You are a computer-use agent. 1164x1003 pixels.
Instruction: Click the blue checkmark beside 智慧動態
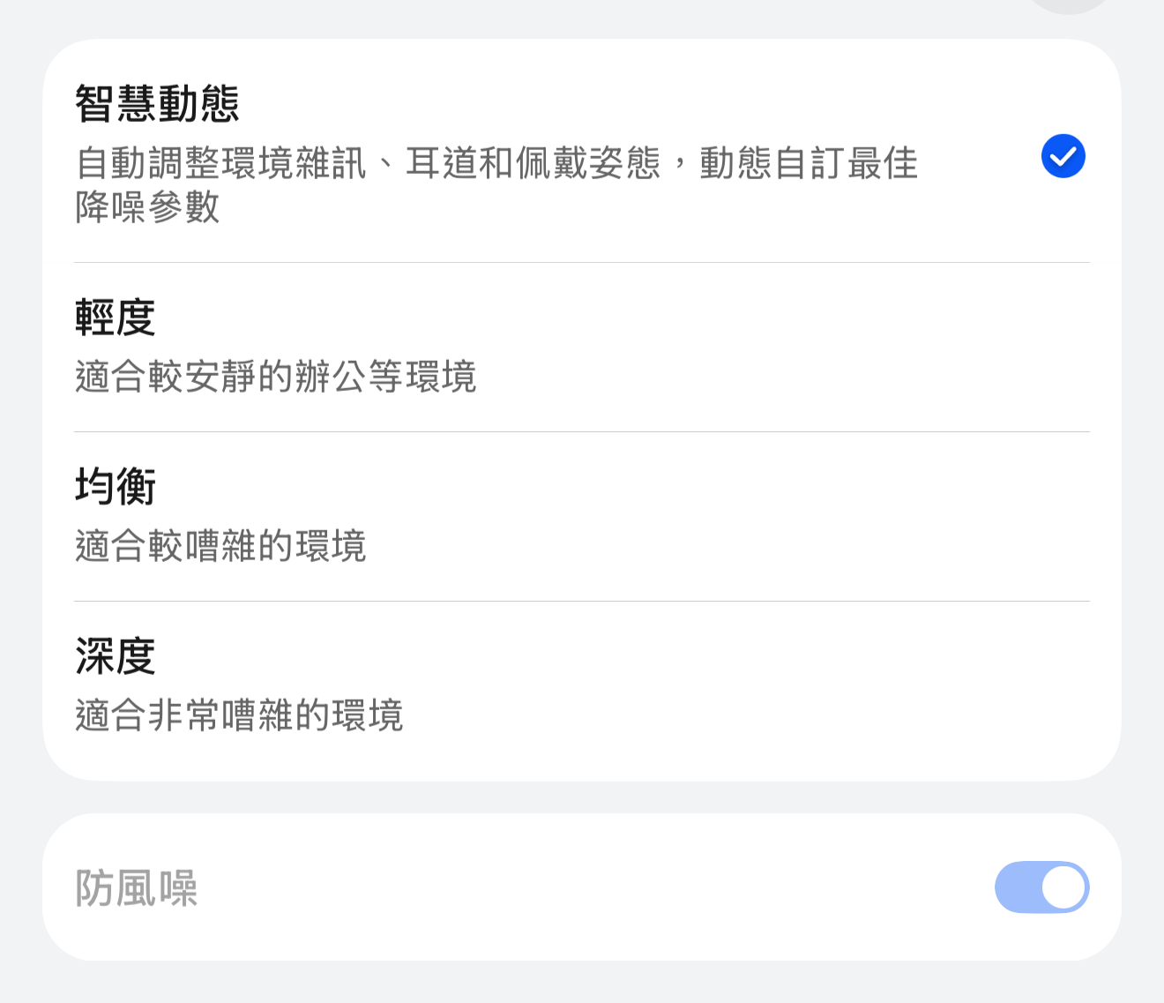pos(1063,156)
